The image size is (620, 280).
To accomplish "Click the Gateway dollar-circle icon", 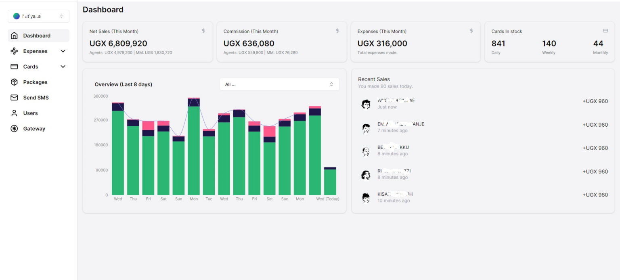I will (x=14, y=129).
